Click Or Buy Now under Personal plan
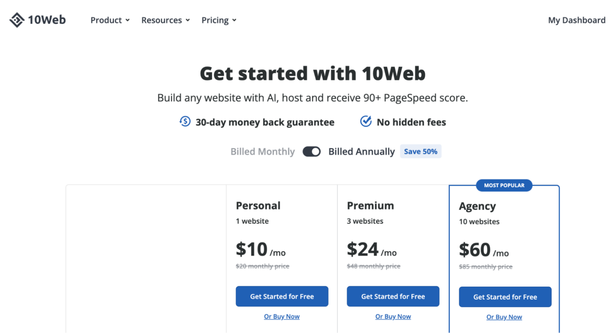This screenshot has width=611, height=333. point(282,316)
